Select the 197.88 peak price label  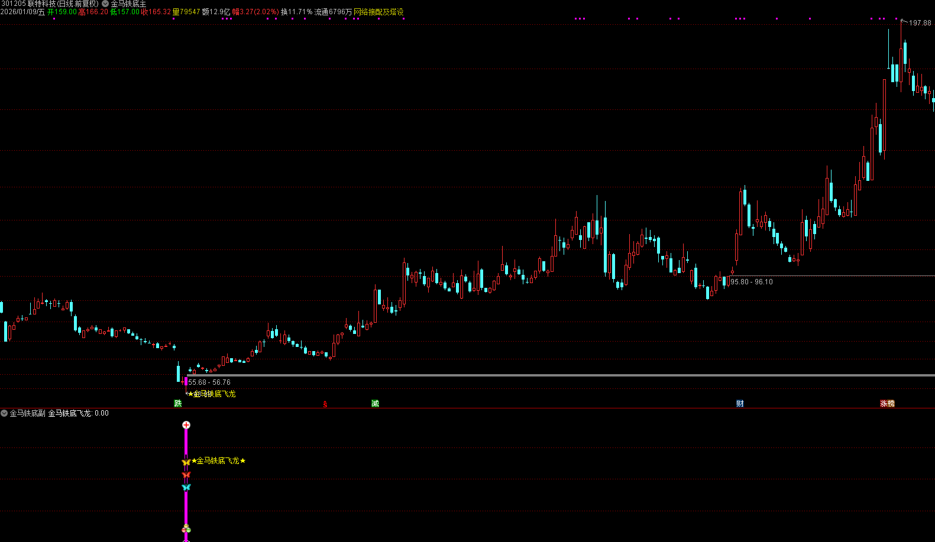[920, 23]
